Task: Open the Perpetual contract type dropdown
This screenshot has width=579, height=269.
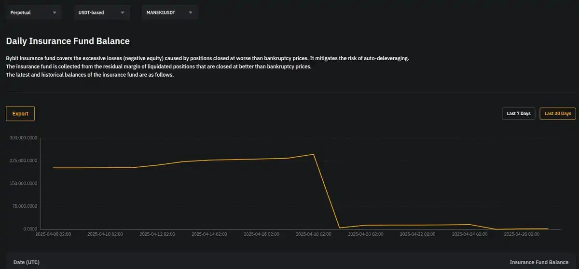Action: coord(29,13)
